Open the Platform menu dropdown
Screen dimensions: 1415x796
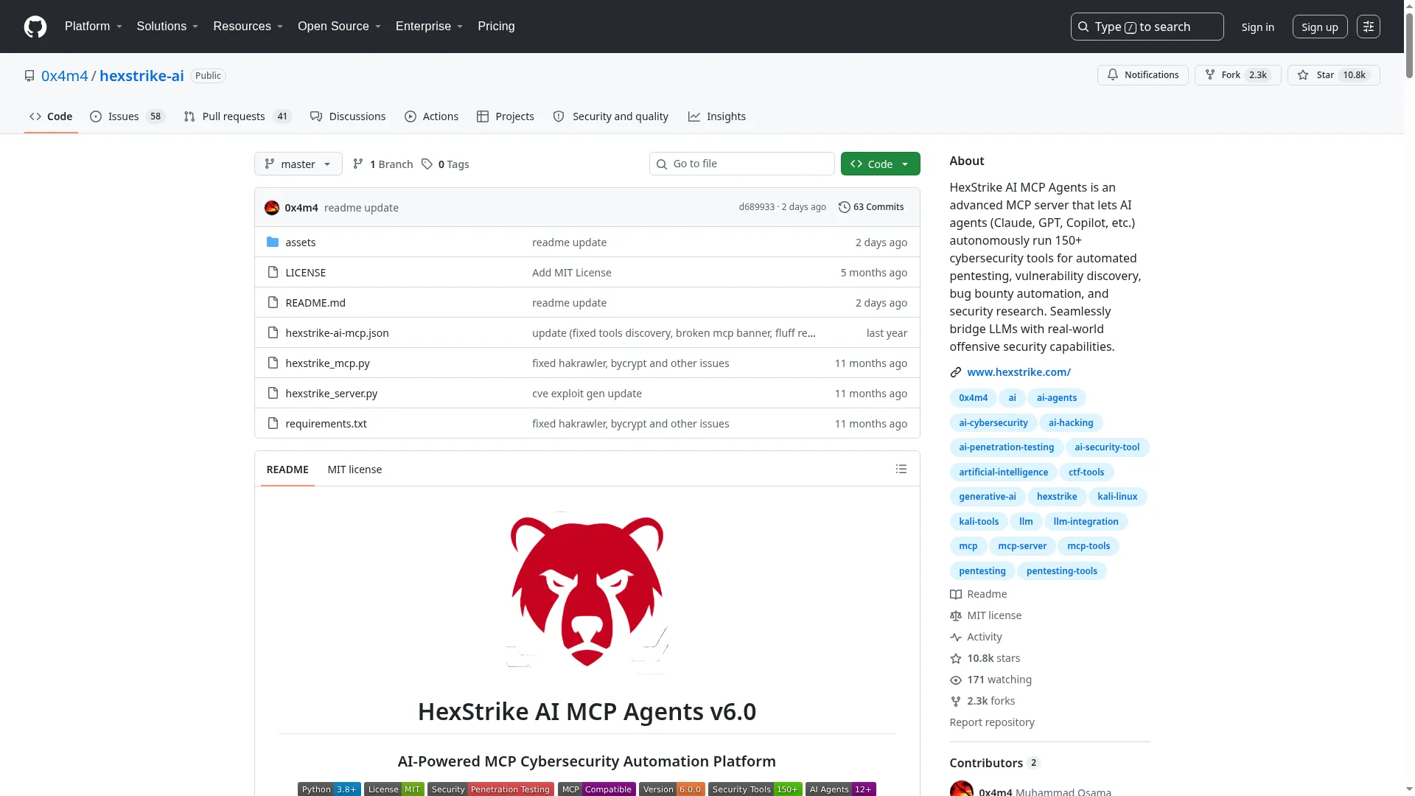point(94,27)
